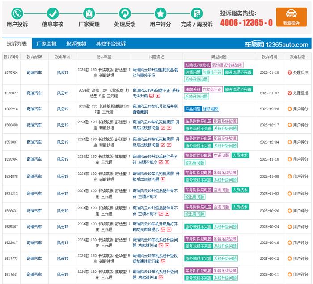Click the 信息审核 checkmark icon

53,13
